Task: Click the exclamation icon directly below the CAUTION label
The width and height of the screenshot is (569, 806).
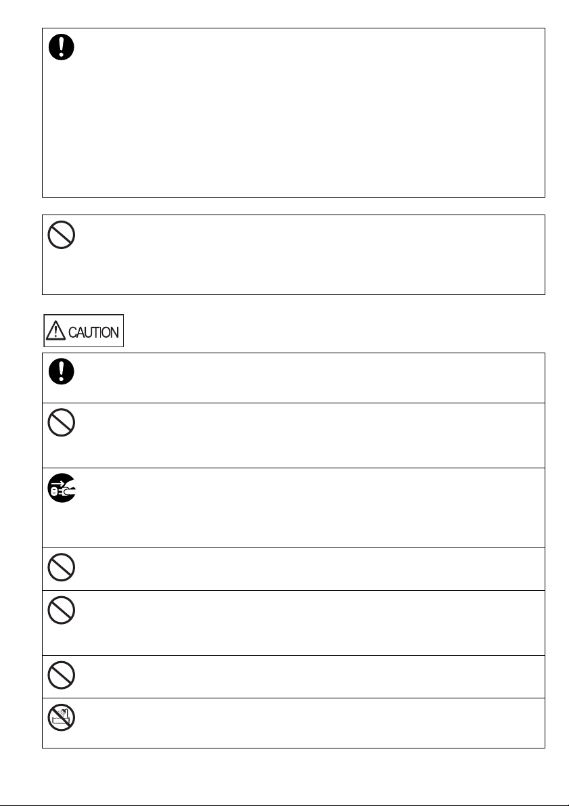Action: (62, 371)
